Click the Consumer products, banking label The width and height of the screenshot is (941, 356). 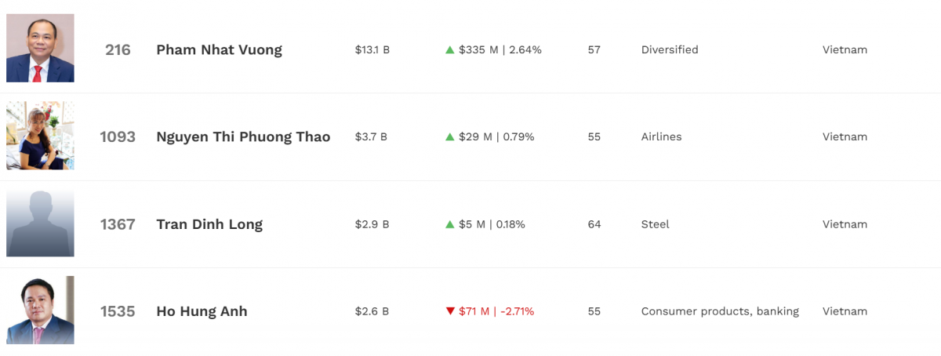point(720,311)
